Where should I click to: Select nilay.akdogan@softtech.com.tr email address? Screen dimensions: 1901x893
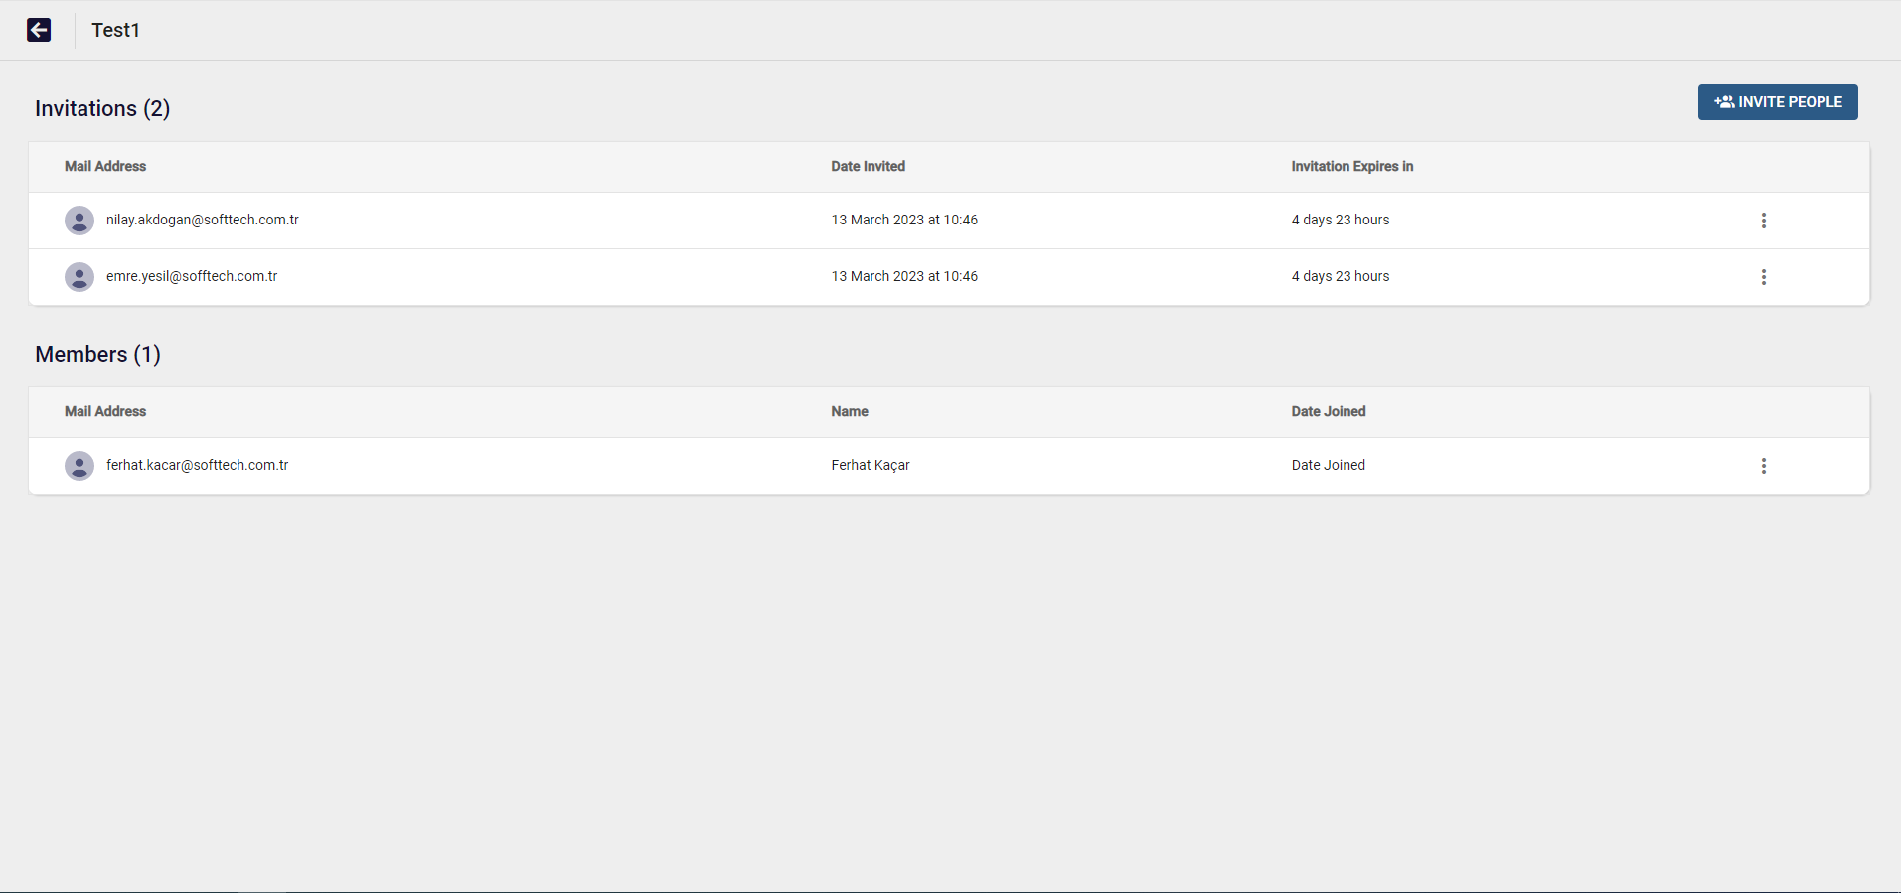[203, 220]
